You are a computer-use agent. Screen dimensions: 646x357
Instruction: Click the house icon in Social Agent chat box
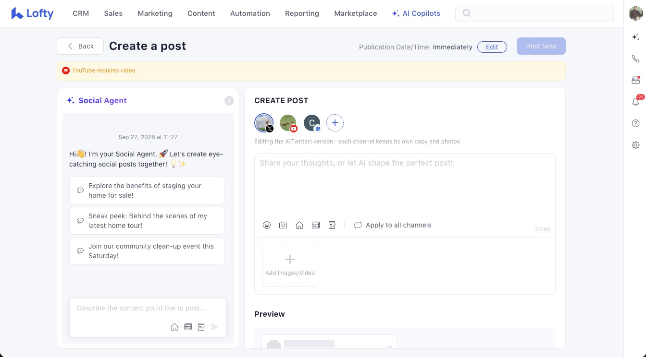click(174, 327)
